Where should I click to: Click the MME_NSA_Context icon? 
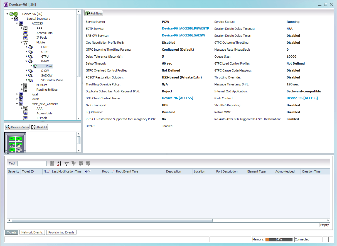click(21, 104)
